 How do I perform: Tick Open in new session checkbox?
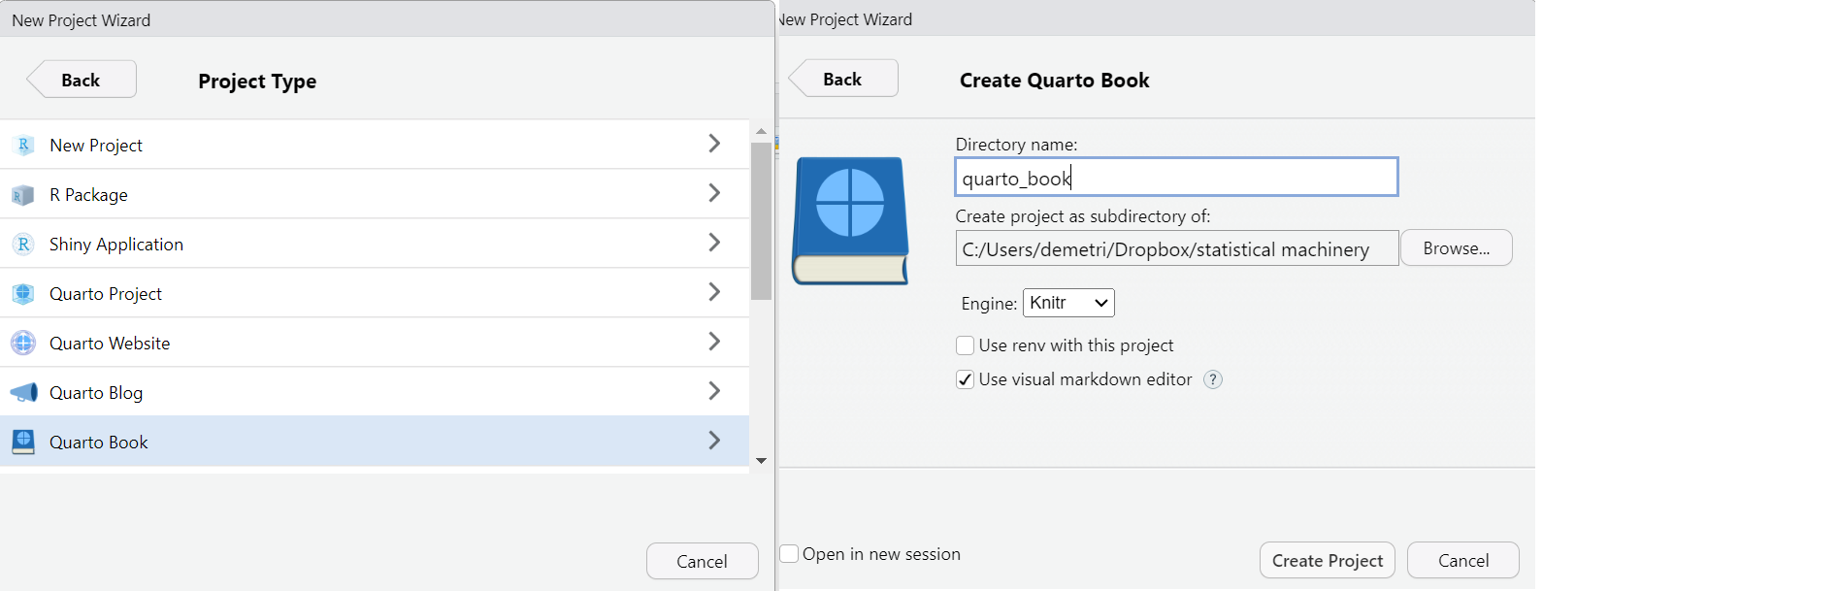790,554
